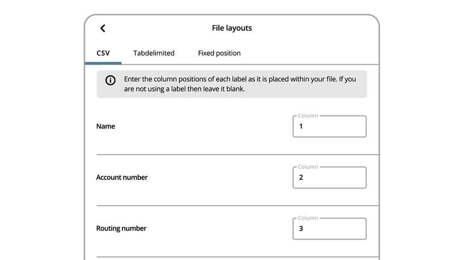Click the Account number column field
Image resolution: width=463 pixels, height=260 pixels.
[329, 178]
